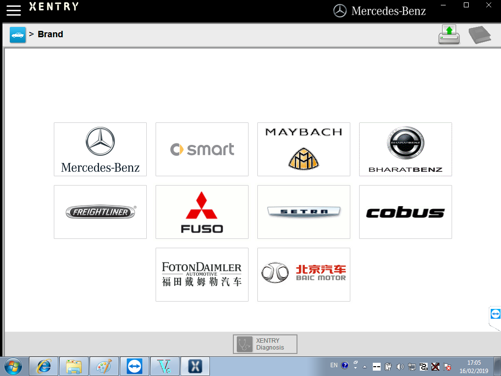Select the FUSO brand

202,212
